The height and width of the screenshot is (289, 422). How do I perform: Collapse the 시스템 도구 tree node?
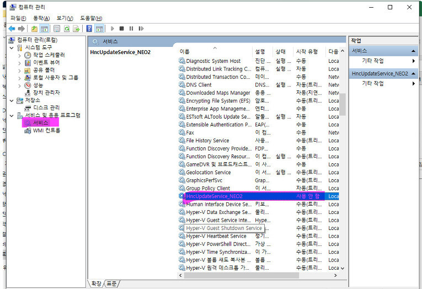(x=12, y=47)
